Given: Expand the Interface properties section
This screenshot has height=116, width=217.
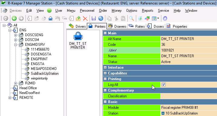Looking at the screenshot, I should (x=105, y=67).
